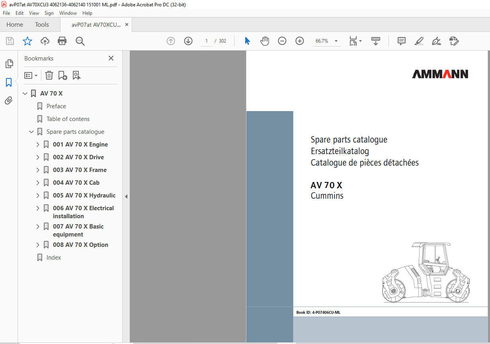Click the AMMANN logo on the page
Viewport: 490px width, 344px height.
pyautogui.click(x=440, y=74)
